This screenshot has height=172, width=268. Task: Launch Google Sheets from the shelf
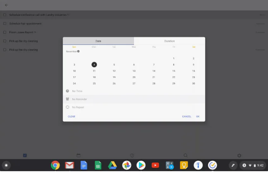pos(98,165)
